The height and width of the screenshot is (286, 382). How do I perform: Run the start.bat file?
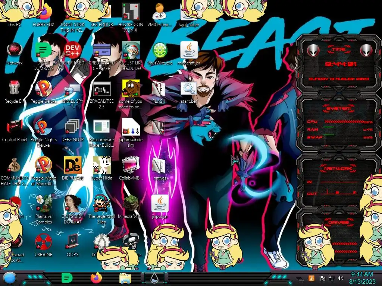[x=189, y=88]
